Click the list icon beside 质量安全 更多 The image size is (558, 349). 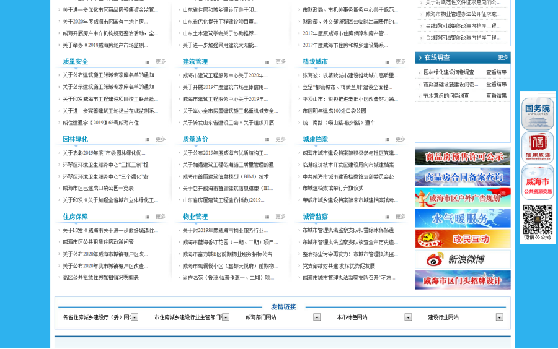[x=147, y=62]
